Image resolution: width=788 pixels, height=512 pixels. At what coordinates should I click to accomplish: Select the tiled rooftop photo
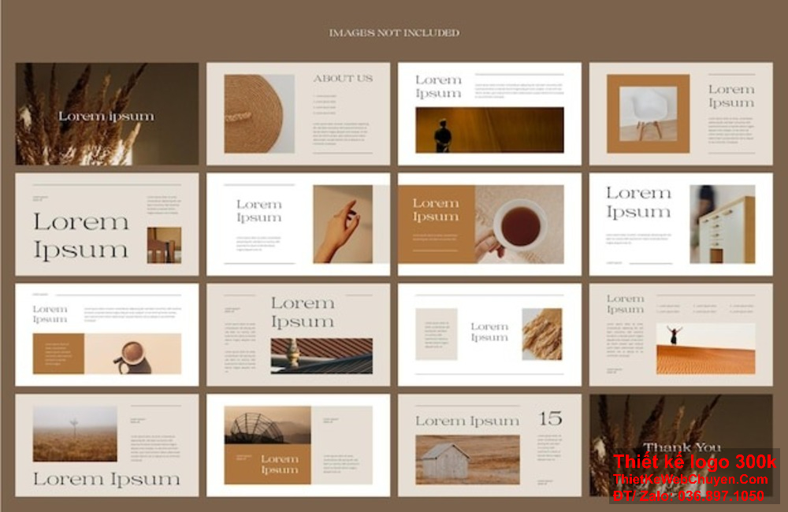coord(322,355)
